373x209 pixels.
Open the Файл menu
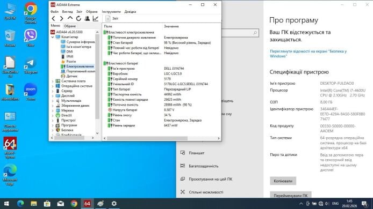54,12
